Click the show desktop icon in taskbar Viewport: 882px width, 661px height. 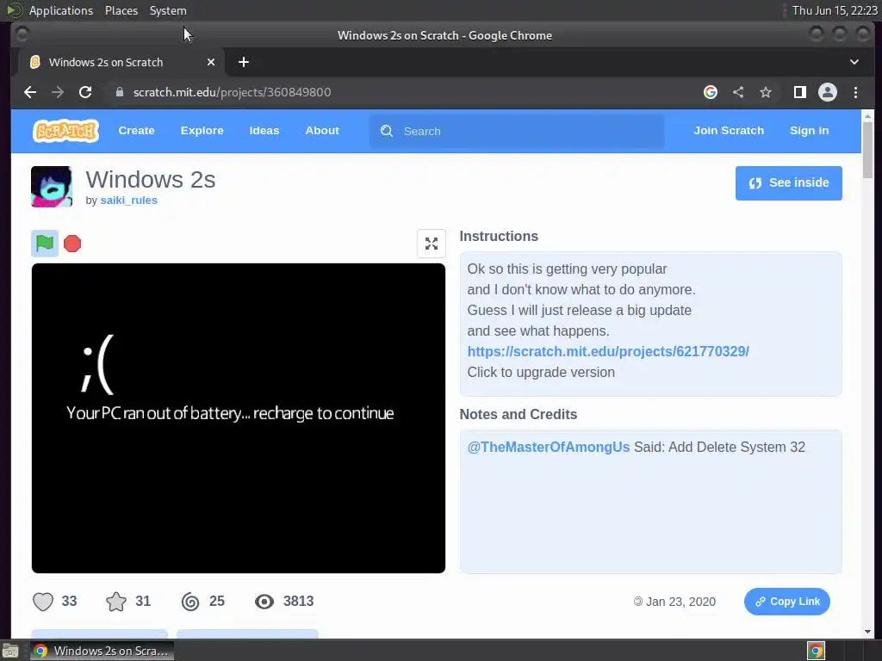pos(10,651)
